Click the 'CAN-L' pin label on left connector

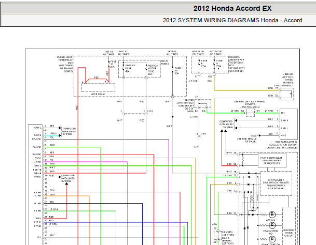pos(38,128)
